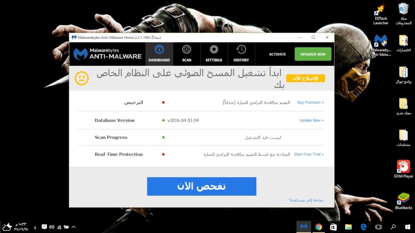The image size is (415, 233).
Task: Click the volume speaker tray icon
Action: pyautogui.click(x=51, y=227)
